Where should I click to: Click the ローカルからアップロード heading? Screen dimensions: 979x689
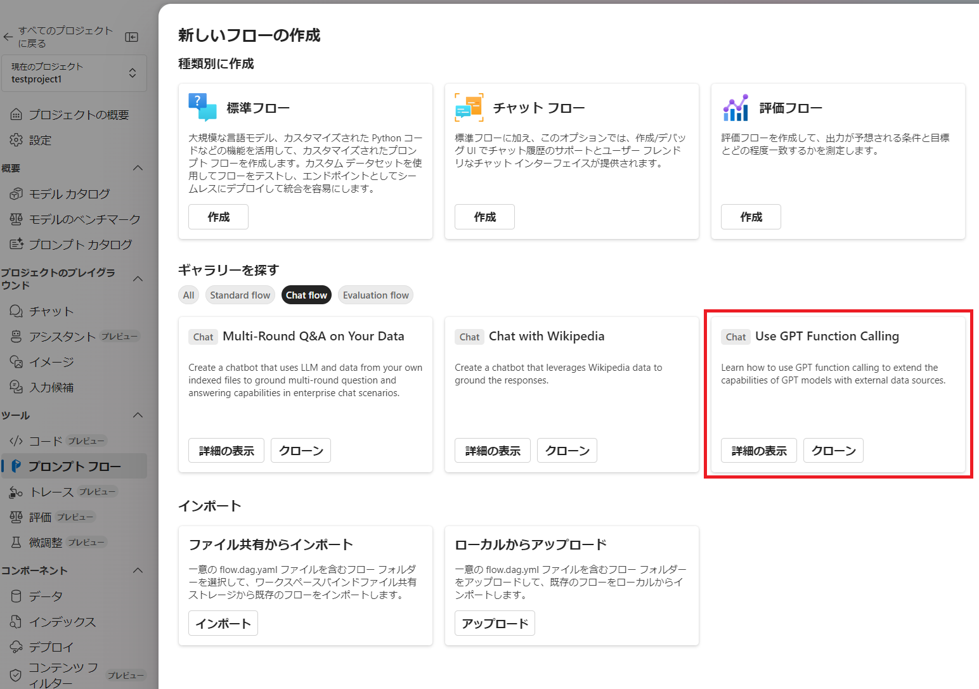click(x=531, y=544)
